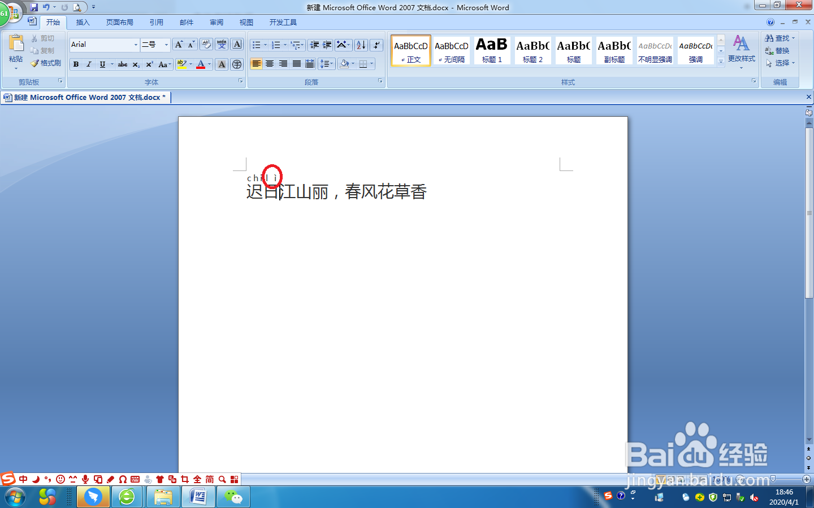
Task: Apply enclosed character (带圈字符) formatting
Action: coord(237,64)
